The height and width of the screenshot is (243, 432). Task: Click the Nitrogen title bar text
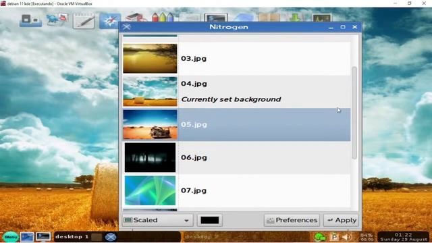click(229, 27)
